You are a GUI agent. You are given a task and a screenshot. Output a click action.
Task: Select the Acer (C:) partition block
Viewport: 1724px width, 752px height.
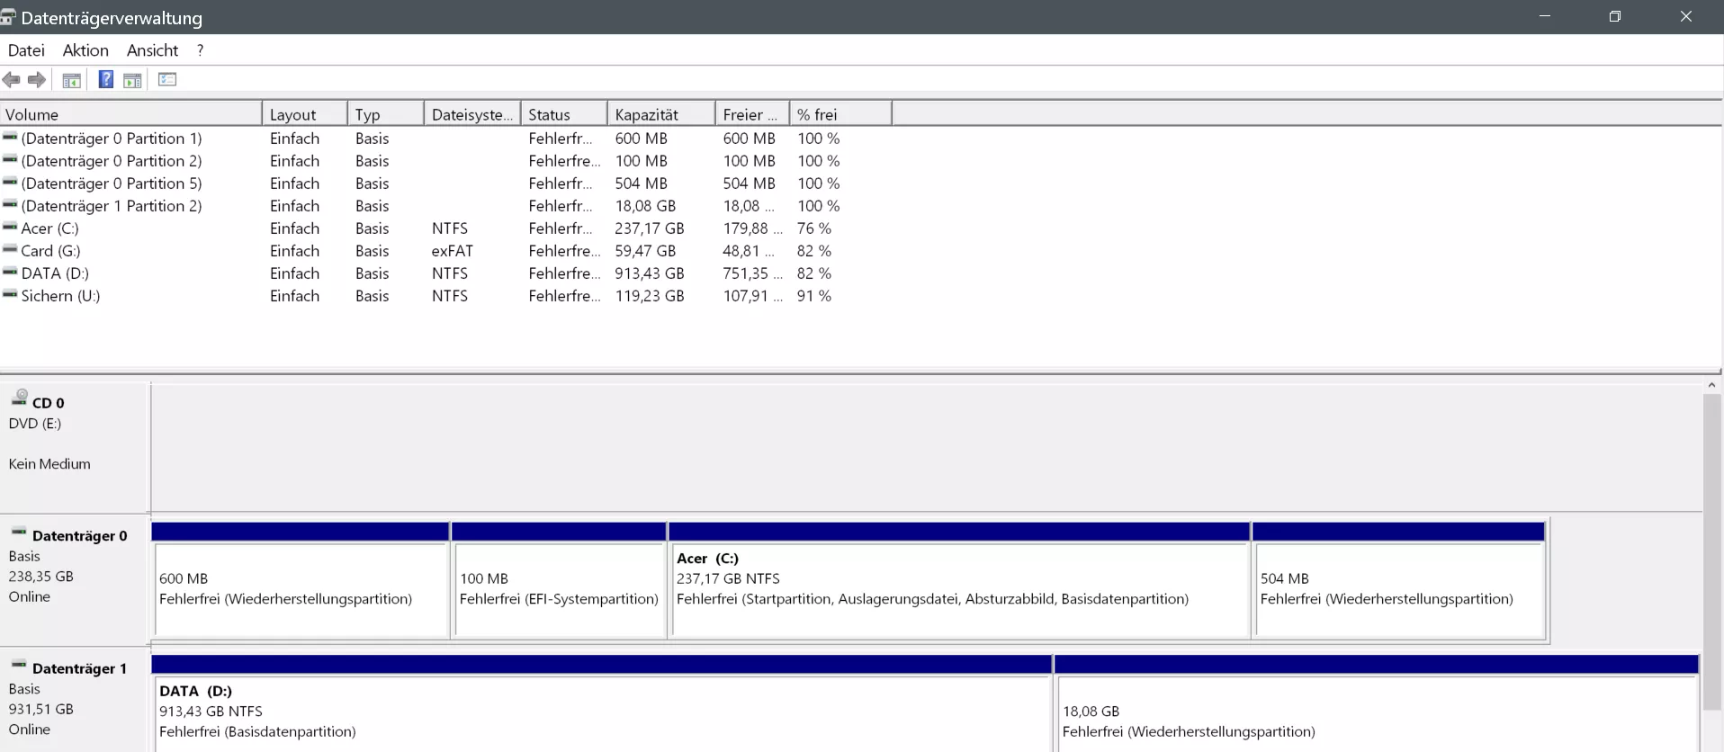959,580
